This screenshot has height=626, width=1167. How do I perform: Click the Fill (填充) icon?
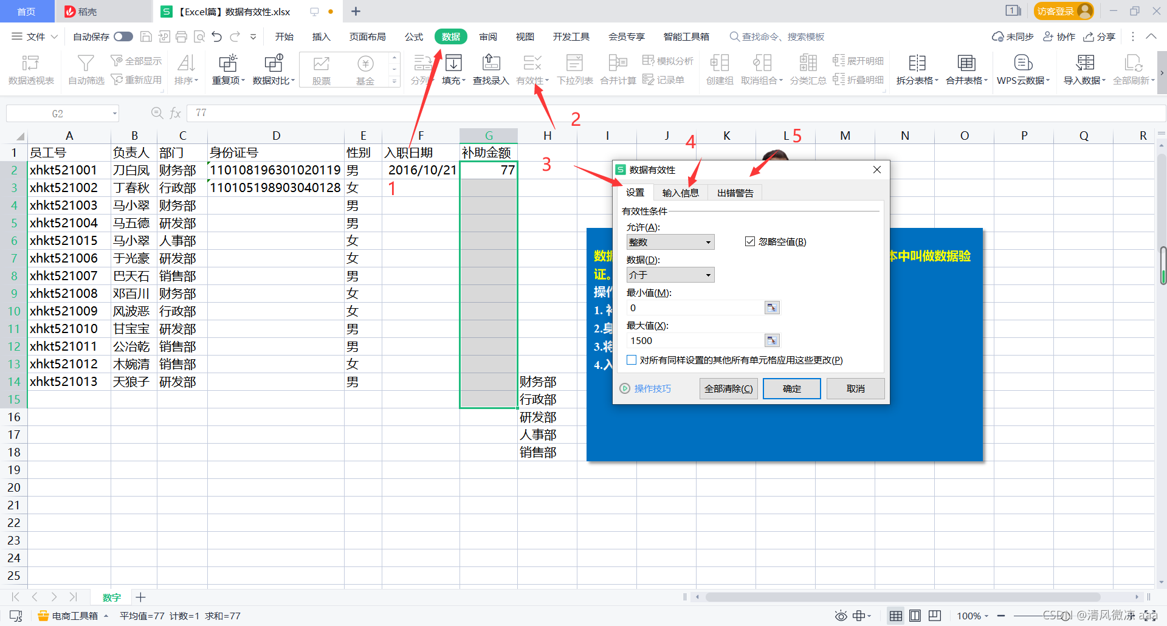[x=453, y=63]
